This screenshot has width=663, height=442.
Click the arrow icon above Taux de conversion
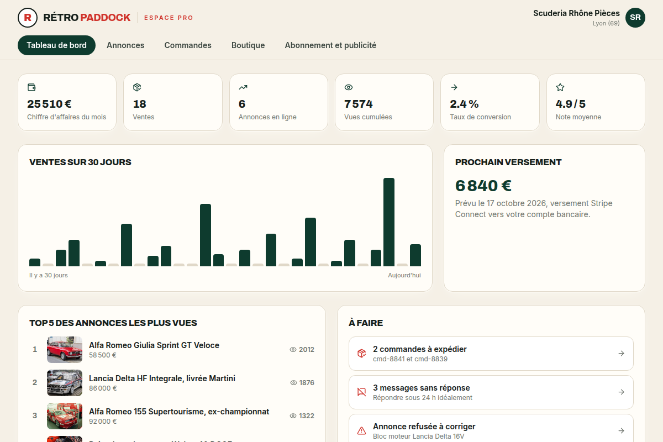pos(454,87)
